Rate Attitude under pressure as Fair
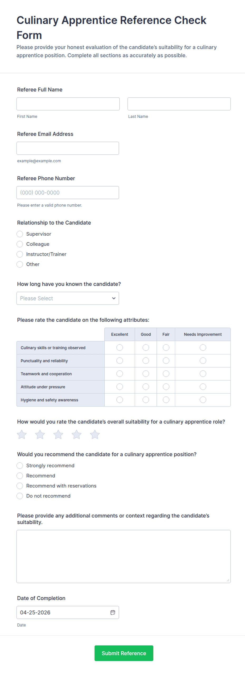 [x=166, y=386]
